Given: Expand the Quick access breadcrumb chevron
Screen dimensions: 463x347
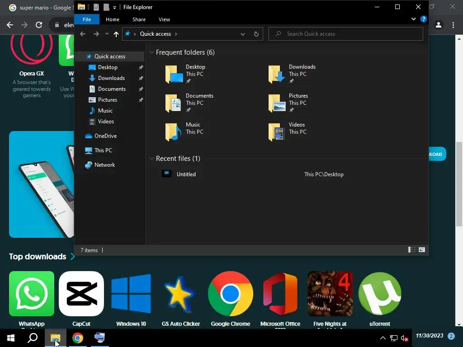Looking at the screenshot, I should 176,34.
